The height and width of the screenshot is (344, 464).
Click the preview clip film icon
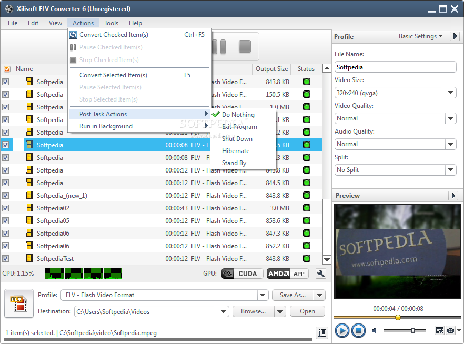[x=439, y=330]
